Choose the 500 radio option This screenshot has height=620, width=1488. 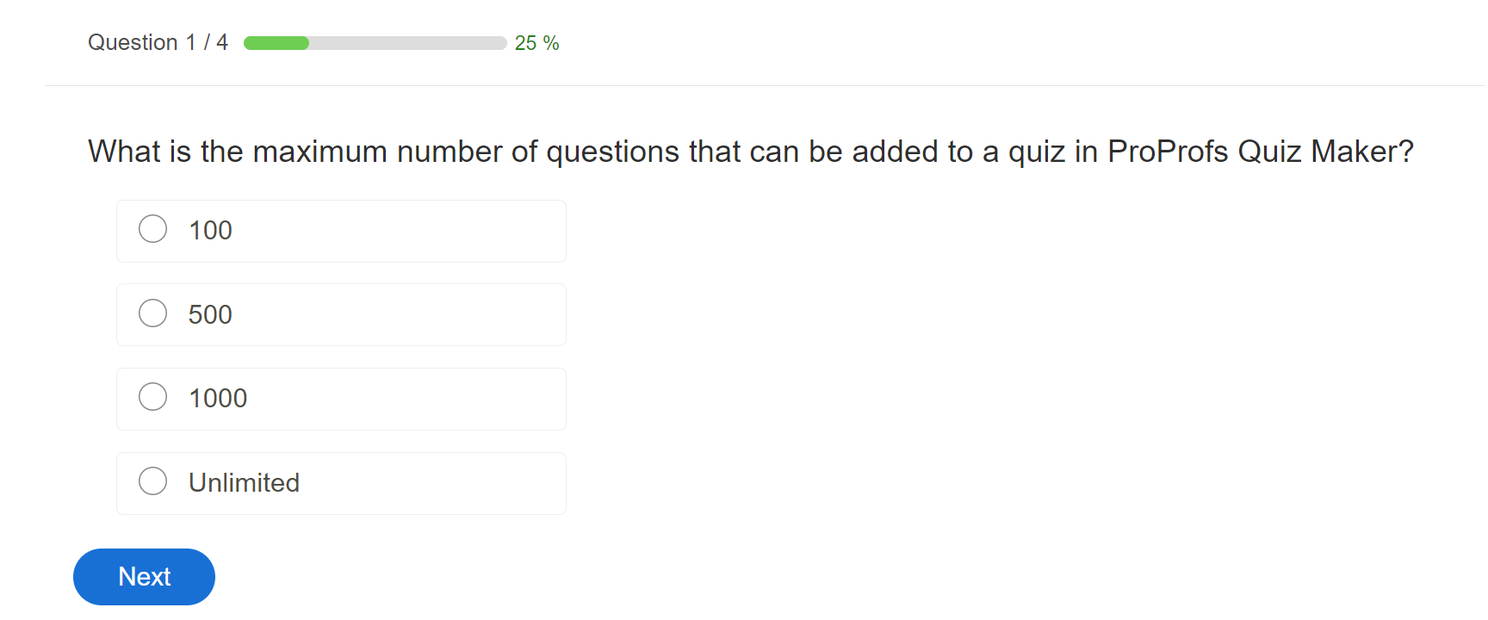pyautogui.click(x=153, y=313)
